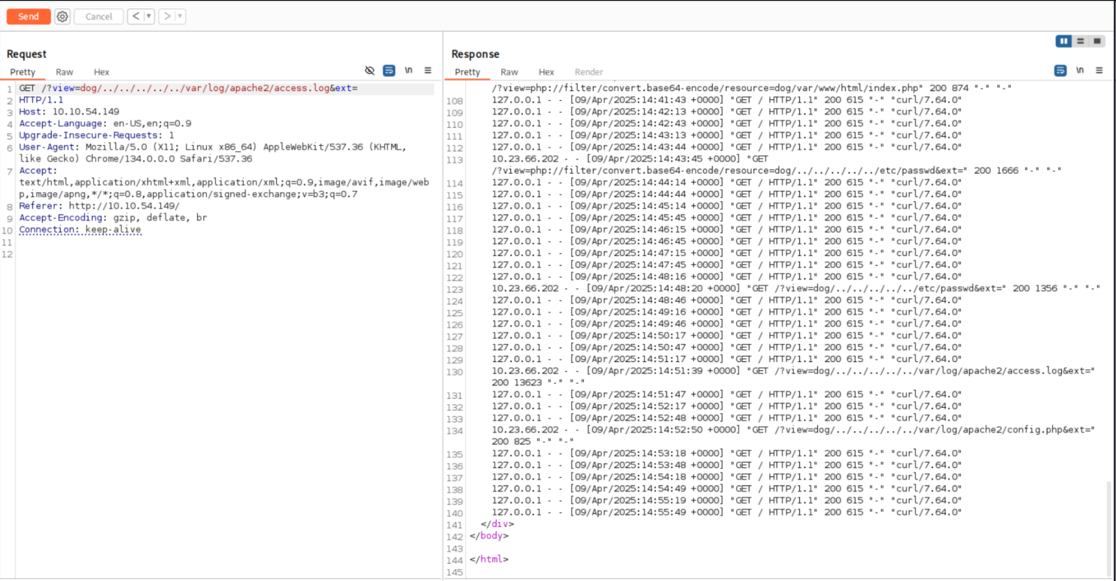
Task: Select Hex tab in Request panel
Action: (102, 72)
